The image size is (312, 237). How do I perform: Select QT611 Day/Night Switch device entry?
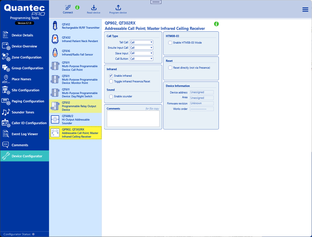[76, 93]
